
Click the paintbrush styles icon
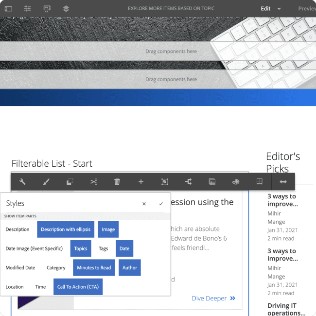46,182
